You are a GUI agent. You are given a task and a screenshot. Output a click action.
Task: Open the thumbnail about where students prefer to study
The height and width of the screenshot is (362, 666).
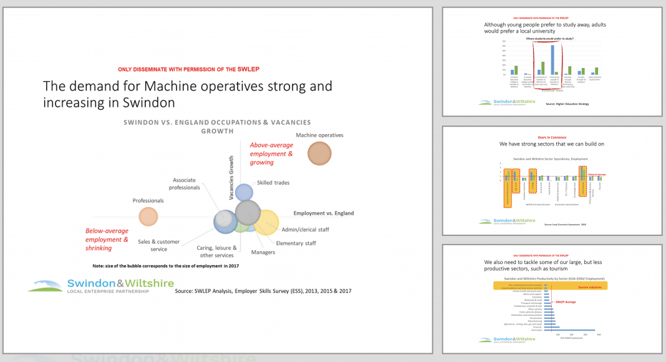click(552, 62)
